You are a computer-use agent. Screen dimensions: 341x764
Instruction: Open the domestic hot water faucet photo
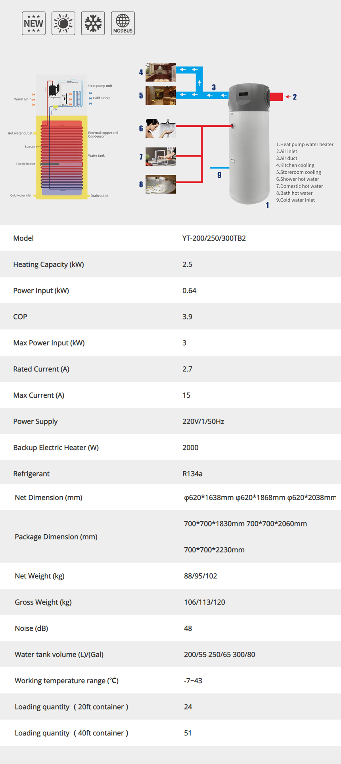click(x=161, y=157)
